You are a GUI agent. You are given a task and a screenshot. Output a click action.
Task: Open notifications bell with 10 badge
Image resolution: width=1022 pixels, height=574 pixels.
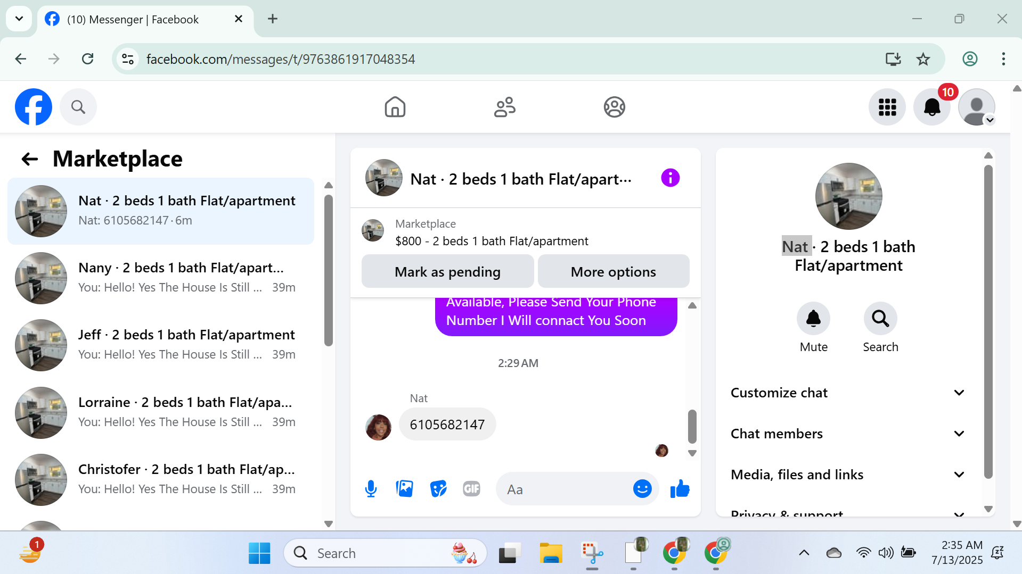[932, 107]
